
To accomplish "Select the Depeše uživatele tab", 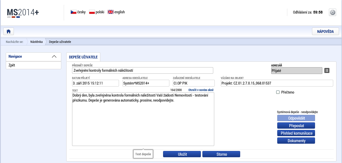I will tap(83, 57).
